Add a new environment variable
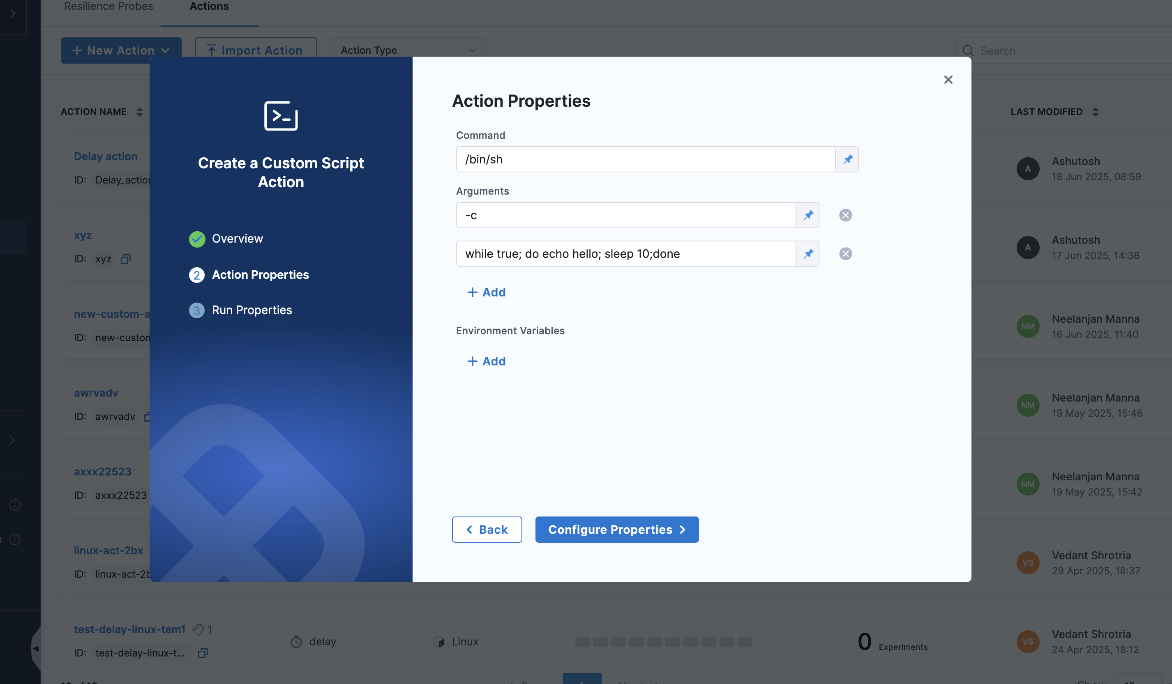 tap(486, 361)
